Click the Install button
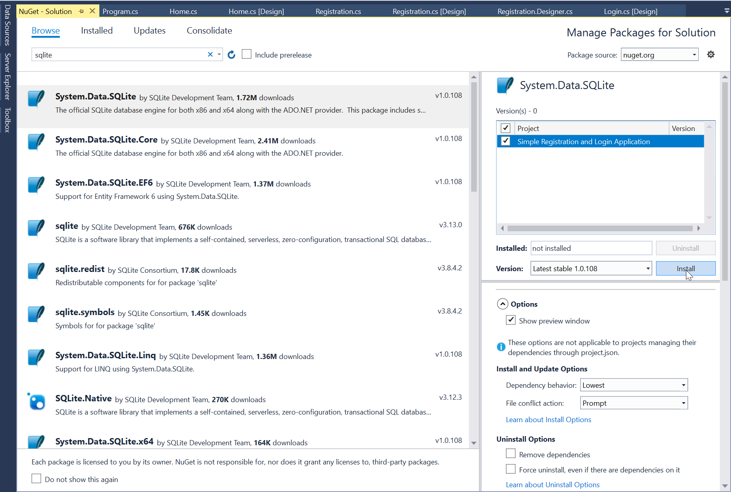Image resolution: width=731 pixels, height=492 pixels. tap(686, 268)
